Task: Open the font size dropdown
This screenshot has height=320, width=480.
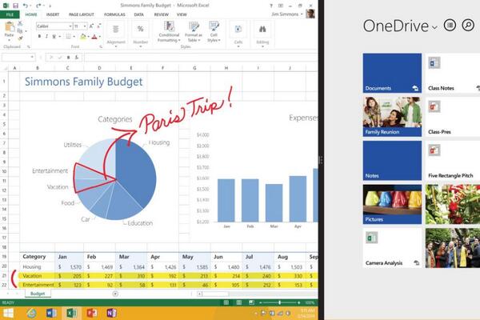Action: coord(85,26)
